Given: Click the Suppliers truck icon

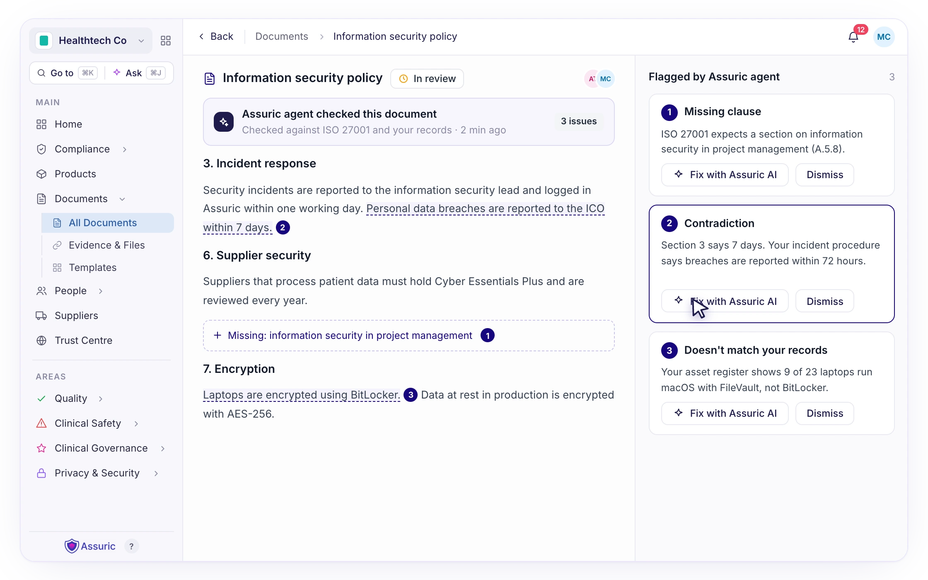Looking at the screenshot, I should 41,316.
